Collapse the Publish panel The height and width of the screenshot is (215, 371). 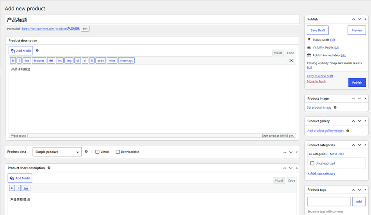[x=365, y=19]
